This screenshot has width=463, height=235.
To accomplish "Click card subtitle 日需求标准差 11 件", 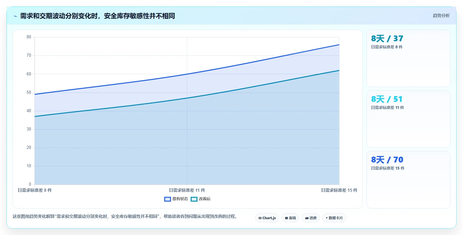I will click(x=388, y=108).
